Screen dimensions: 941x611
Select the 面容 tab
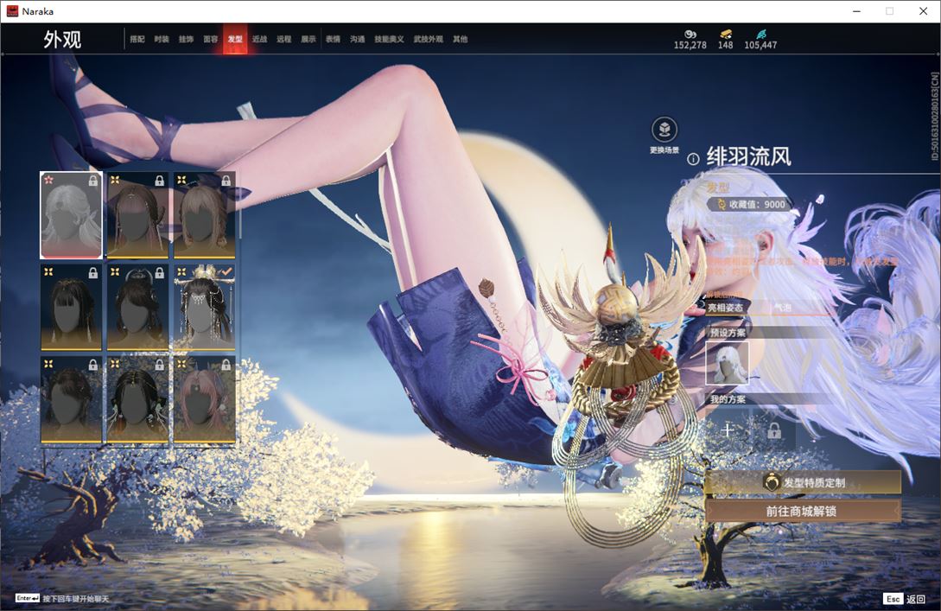[211, 39]
